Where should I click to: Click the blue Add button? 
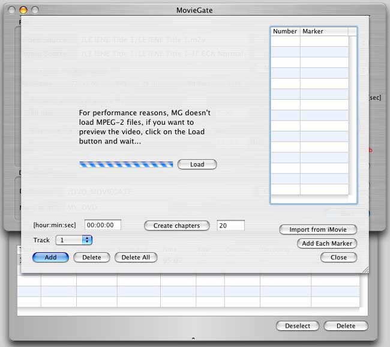click(50, 258)
